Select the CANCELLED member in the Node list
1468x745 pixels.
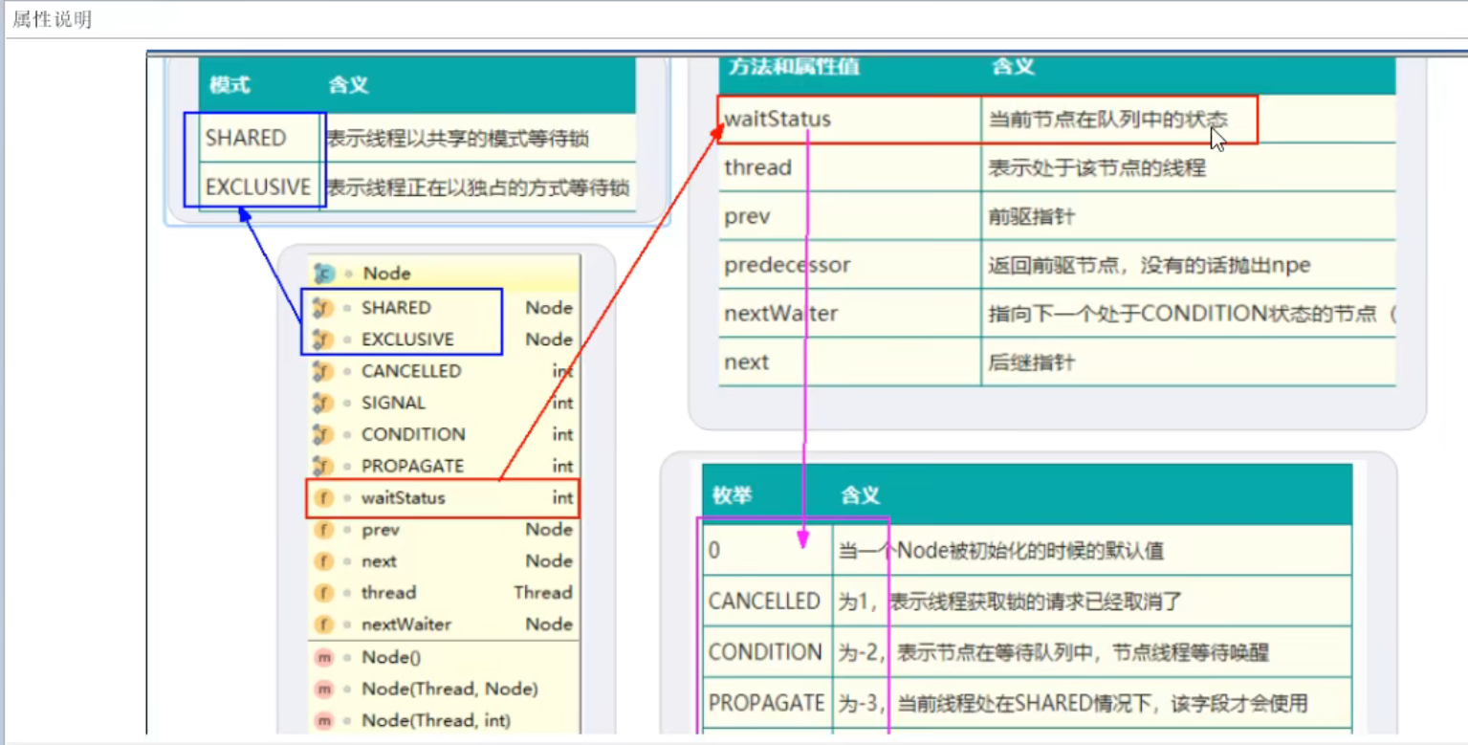click(x=444, y=371)
